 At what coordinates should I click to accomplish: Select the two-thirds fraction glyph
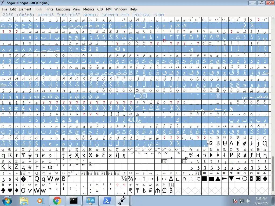point(131,179)
